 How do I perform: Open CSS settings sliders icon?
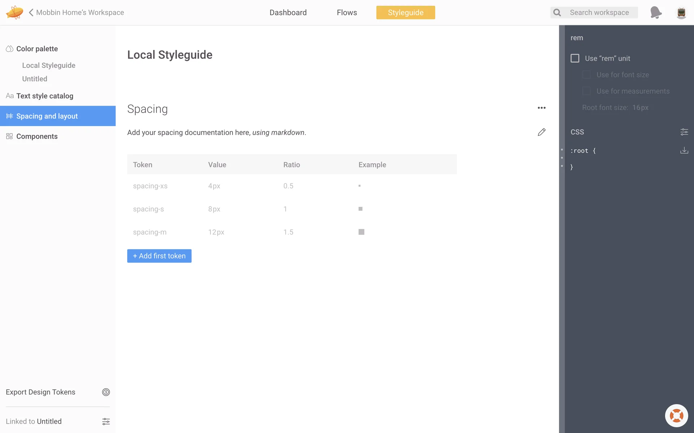point(684,132)
